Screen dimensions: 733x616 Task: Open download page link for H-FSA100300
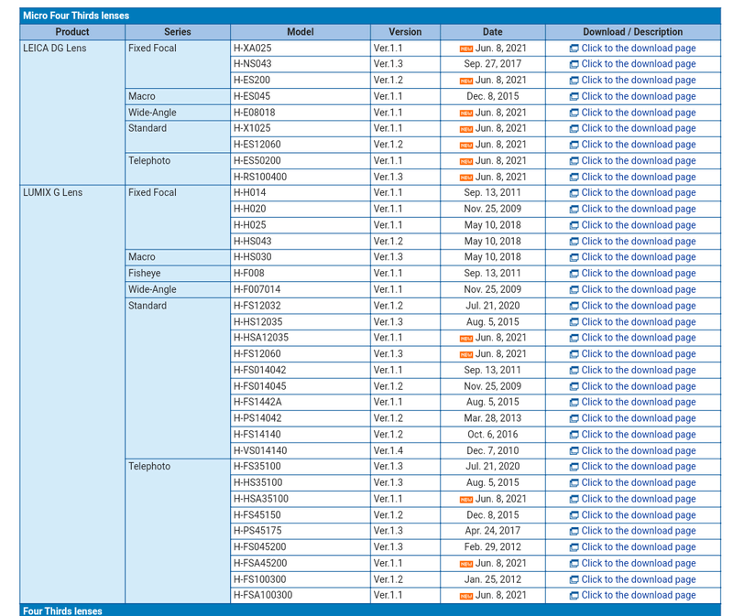[x=638, y=596]
